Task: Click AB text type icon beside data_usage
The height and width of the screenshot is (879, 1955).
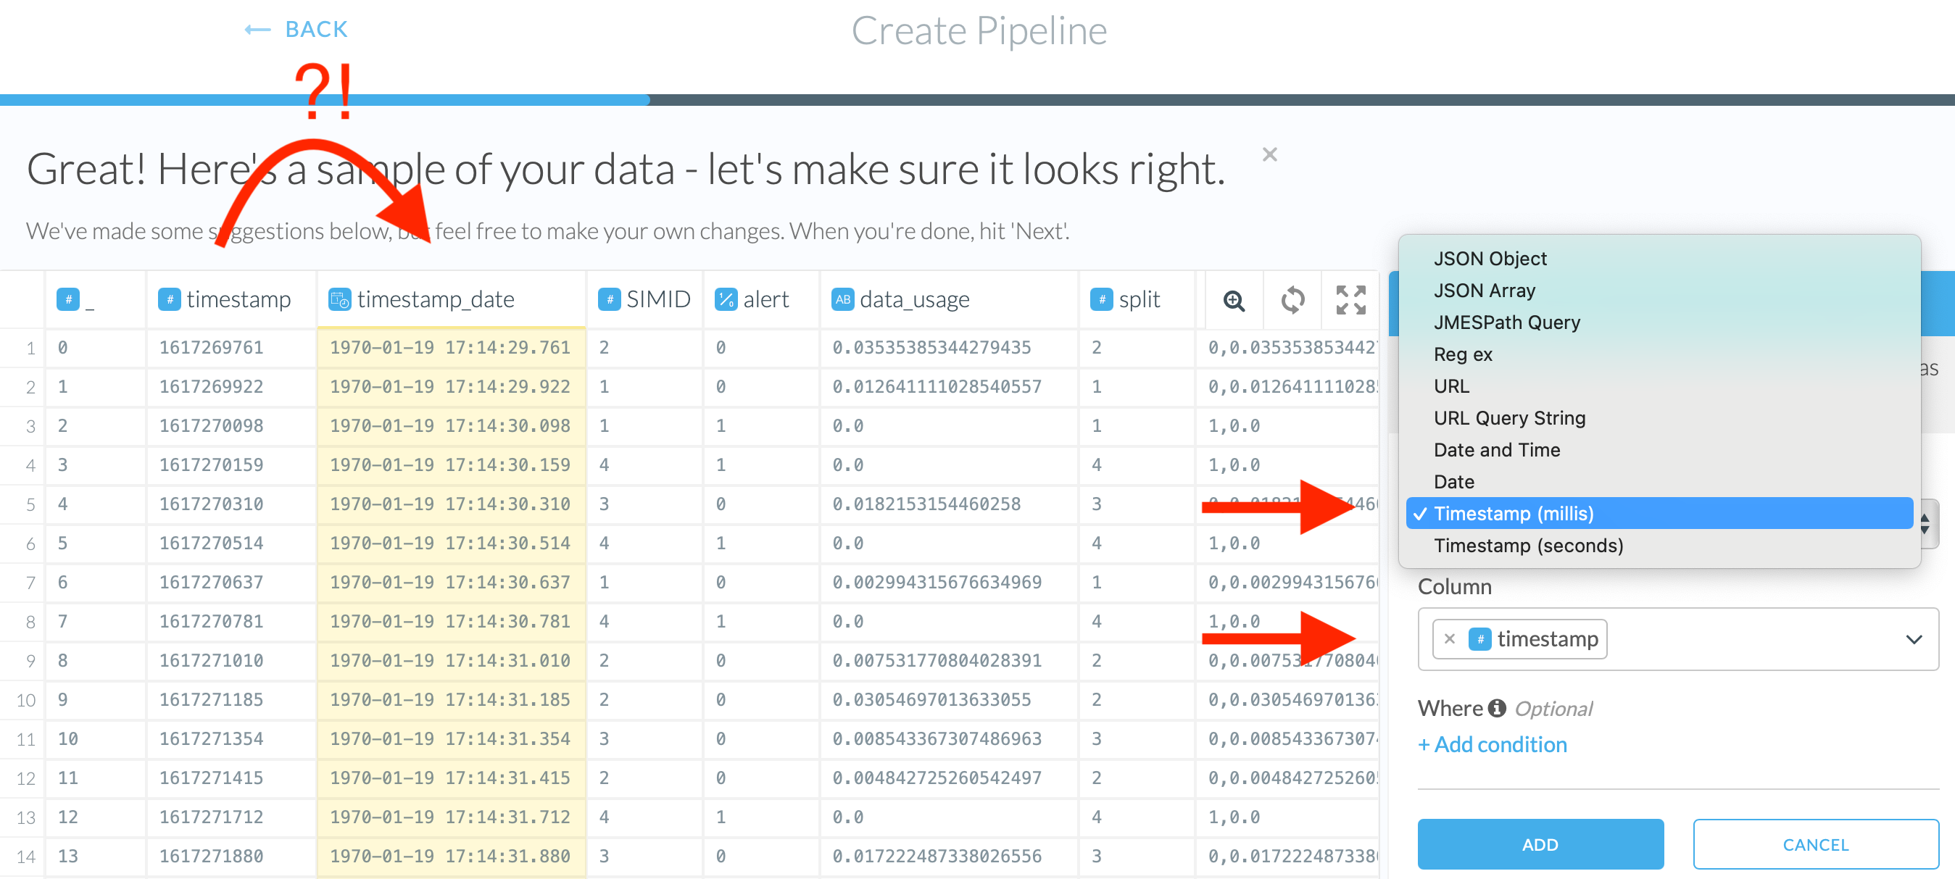Action: pyautogui.click(x=842, y=299)
